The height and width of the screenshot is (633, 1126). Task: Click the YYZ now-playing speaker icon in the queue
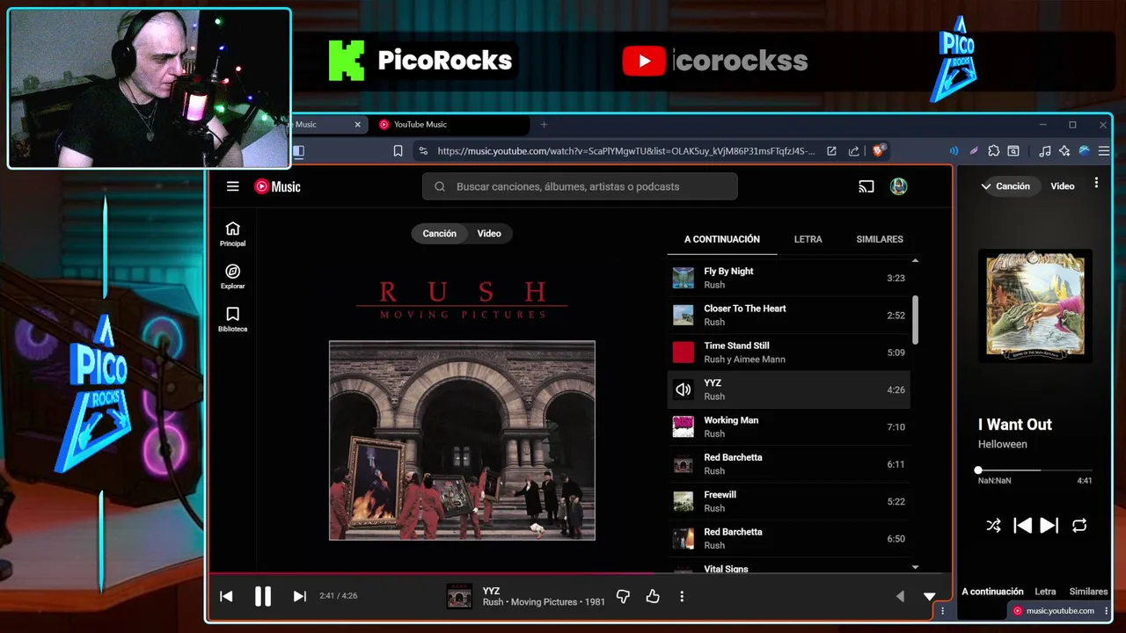[x=684, y=389]
